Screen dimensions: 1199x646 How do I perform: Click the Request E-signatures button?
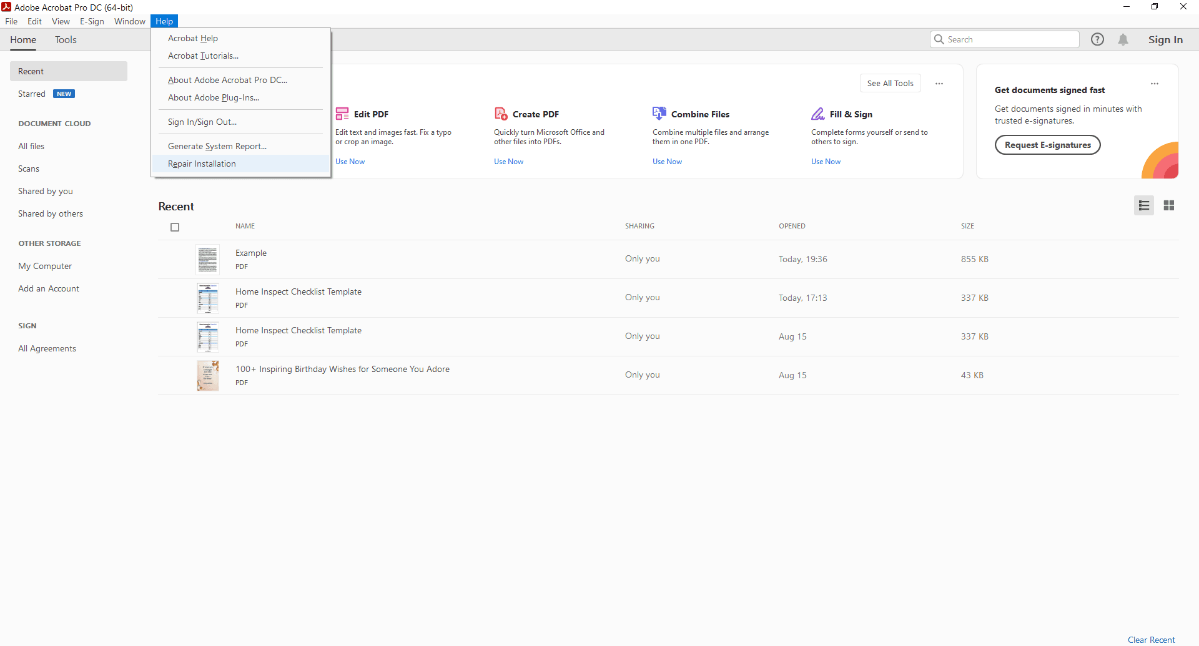(1047, 145)
